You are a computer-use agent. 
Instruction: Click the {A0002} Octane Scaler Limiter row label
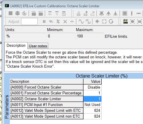47,99
